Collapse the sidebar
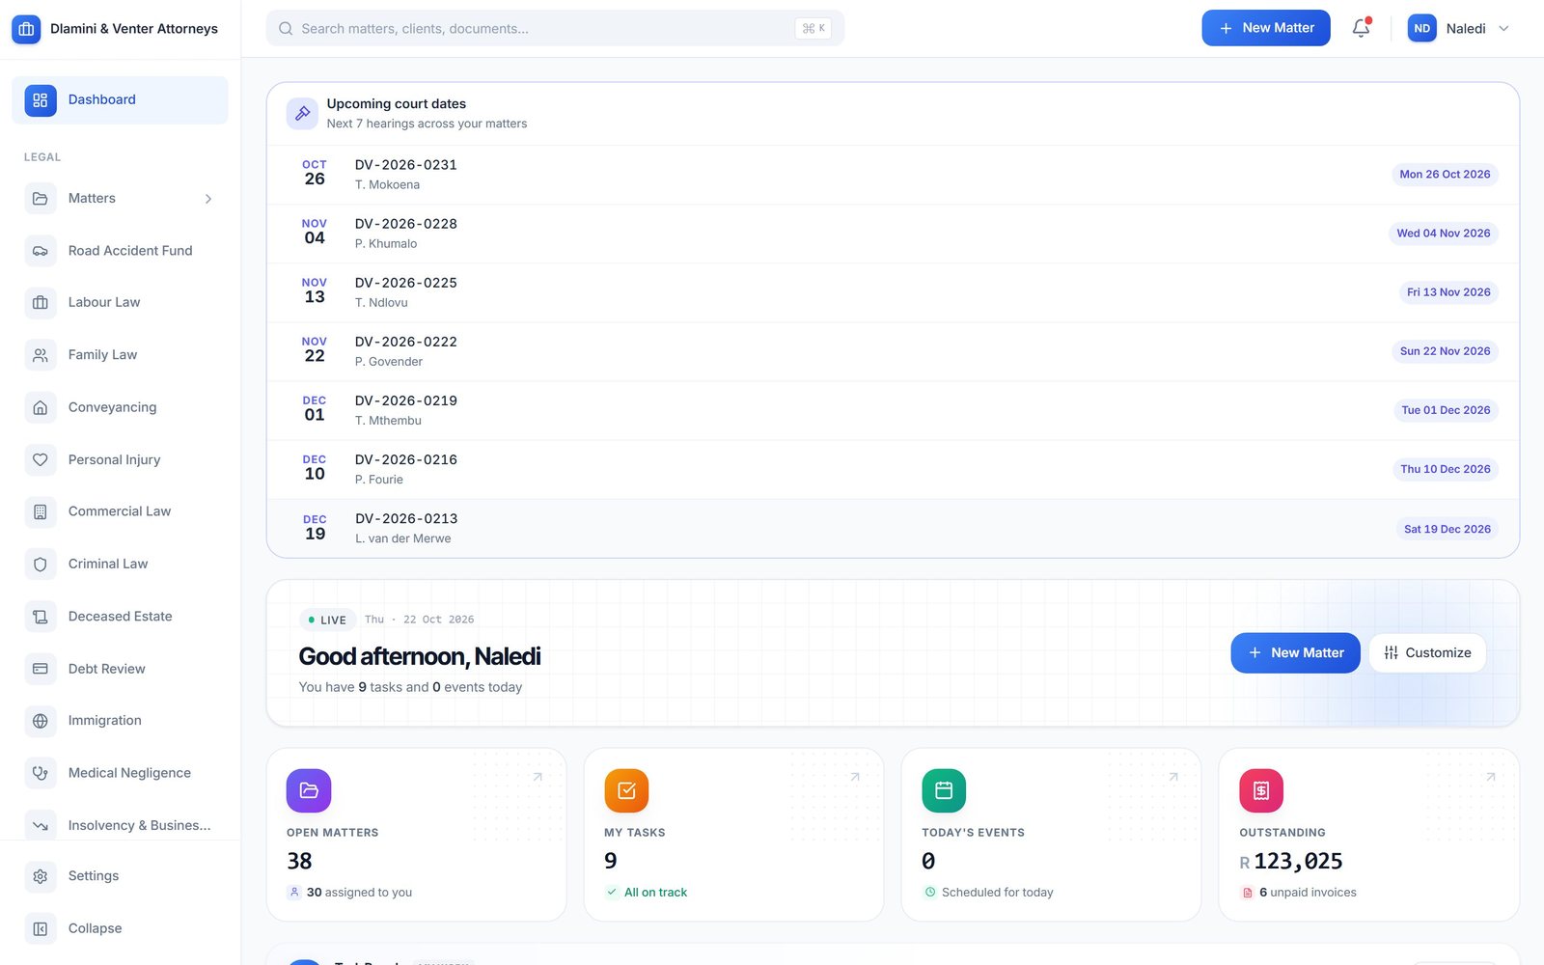The height and width of the screenshot is (965, 1544). (x=120, y=928)
